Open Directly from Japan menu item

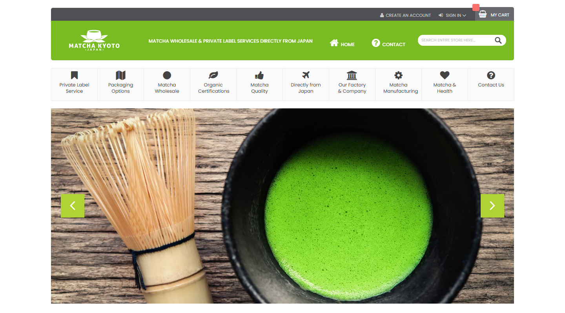tap(306, 85)
